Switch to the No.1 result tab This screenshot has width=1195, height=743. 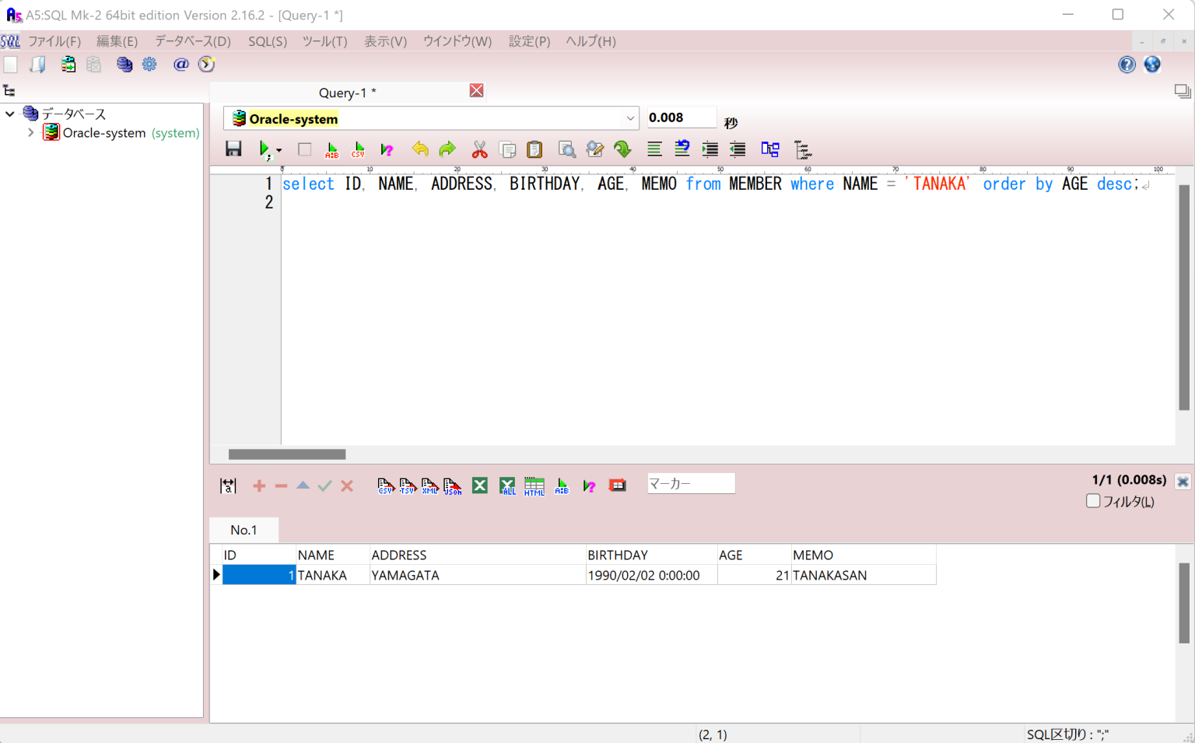tap(244, 530)
